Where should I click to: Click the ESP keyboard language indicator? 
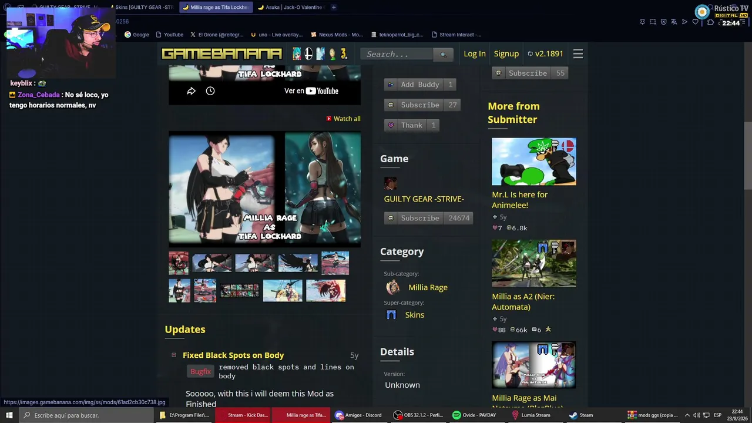point(717,415)
